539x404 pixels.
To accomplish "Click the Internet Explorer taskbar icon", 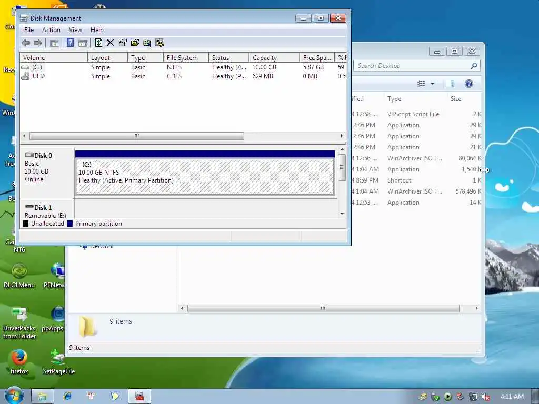I will pyautogui.click(x=67, y=397).
